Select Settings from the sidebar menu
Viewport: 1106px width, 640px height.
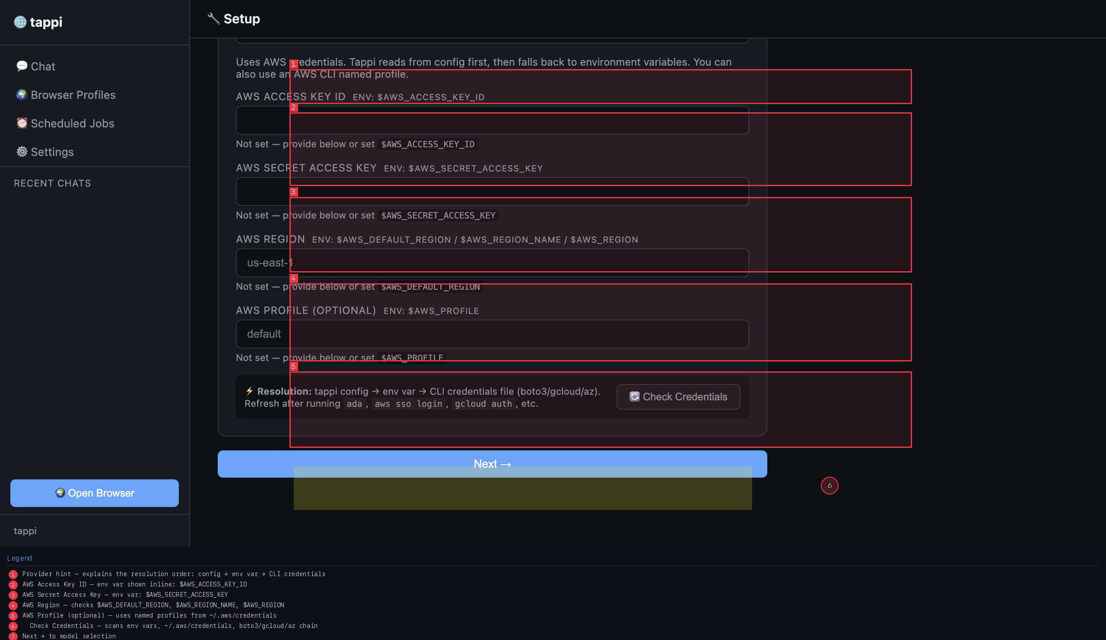(52, 152)
